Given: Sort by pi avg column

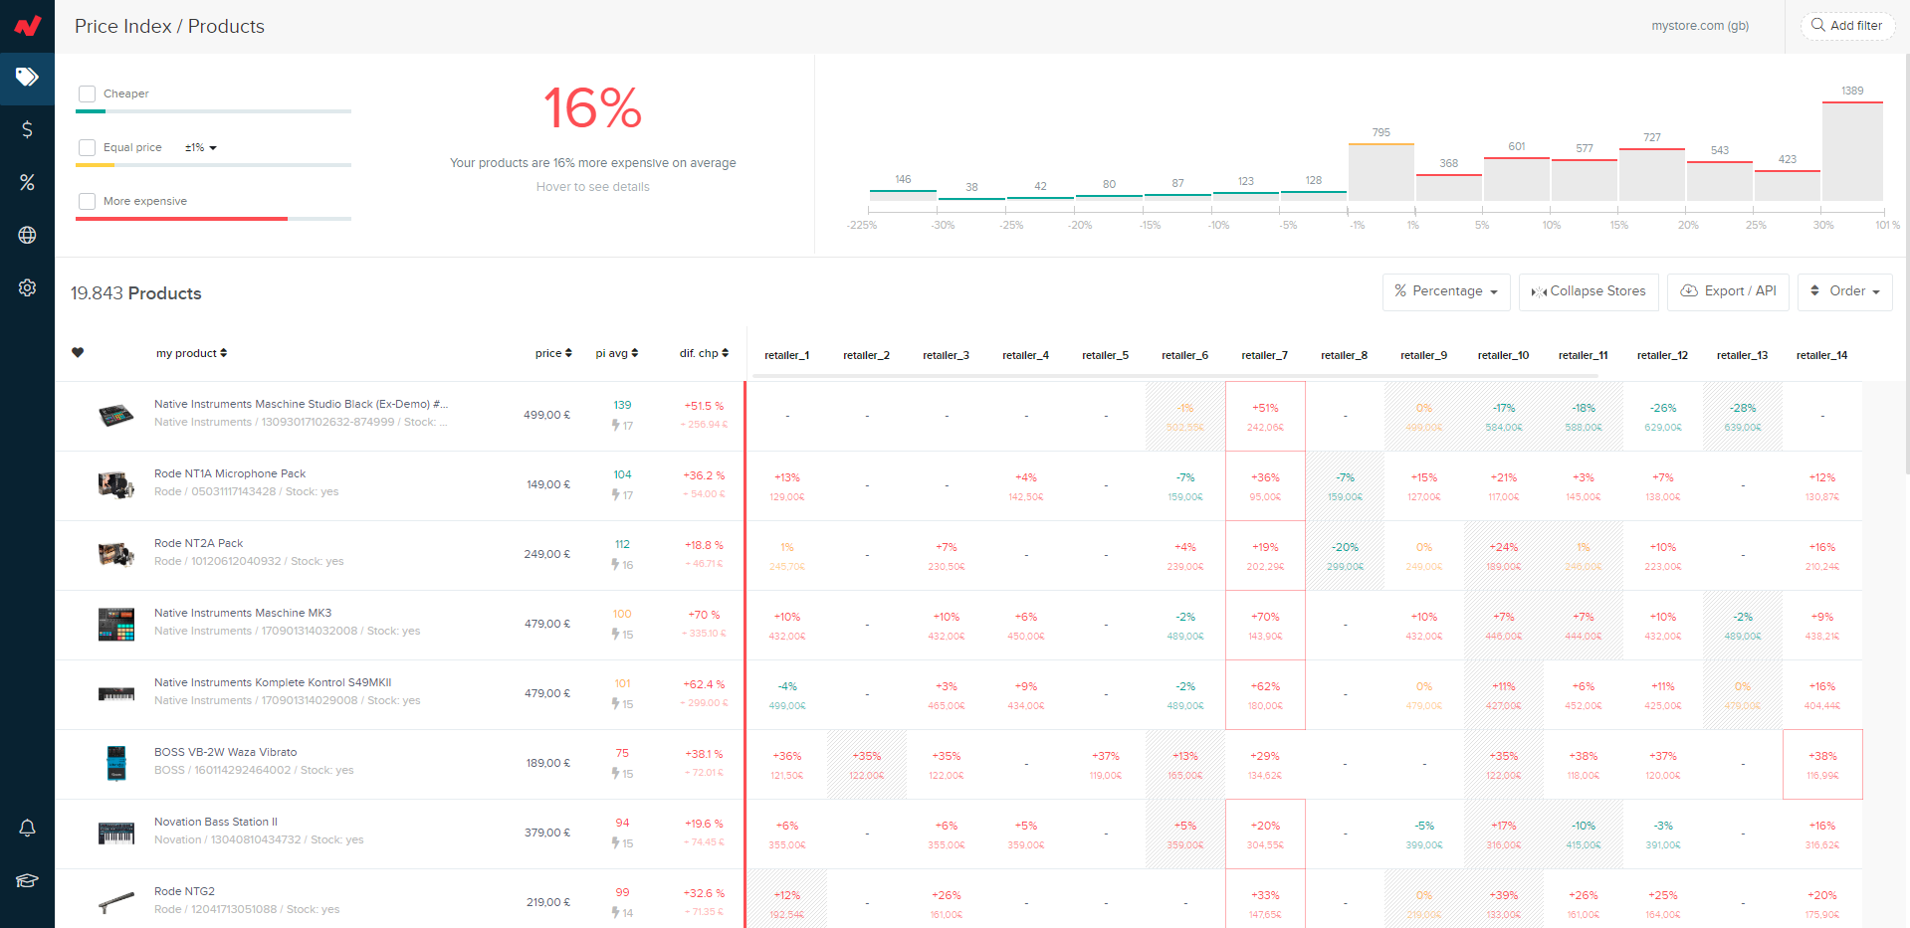Looking at the screenshot, I should coord(617,353).
